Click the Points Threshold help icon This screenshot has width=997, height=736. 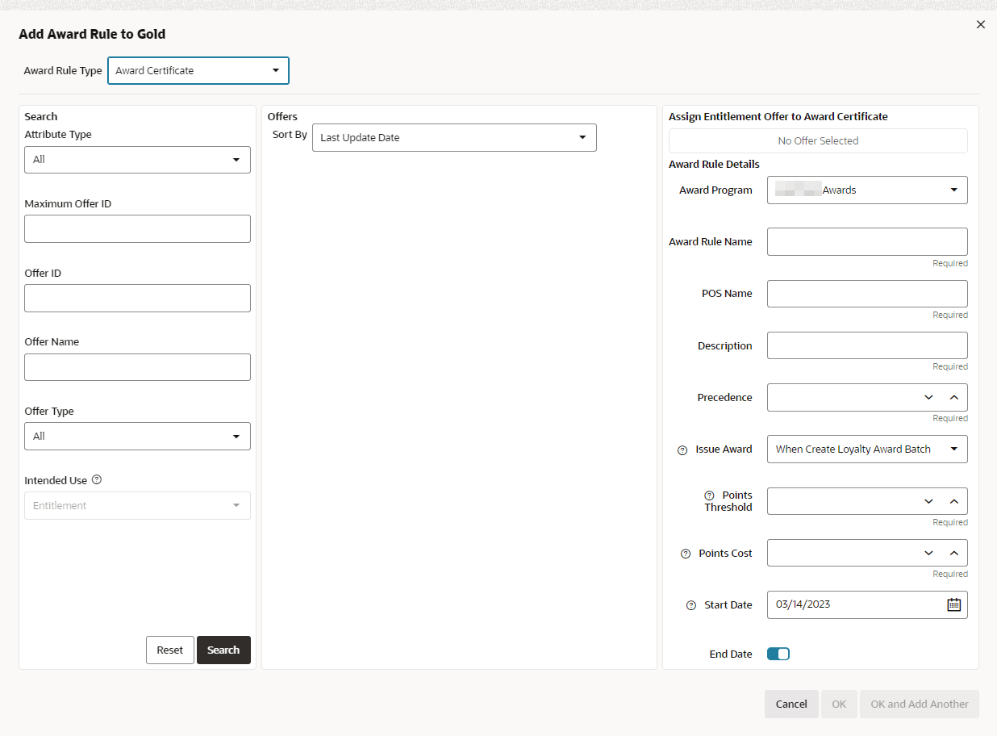point(710,496)
